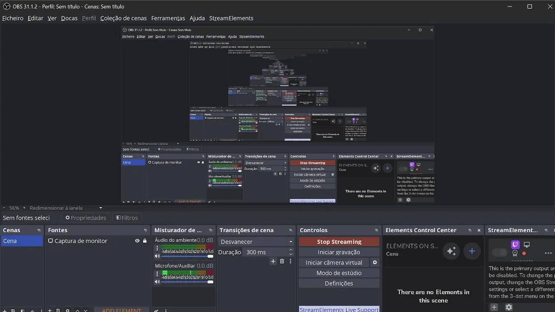Screen dimensions: 555x312
Task: Open source Propriedades
Action: point(86,218)
